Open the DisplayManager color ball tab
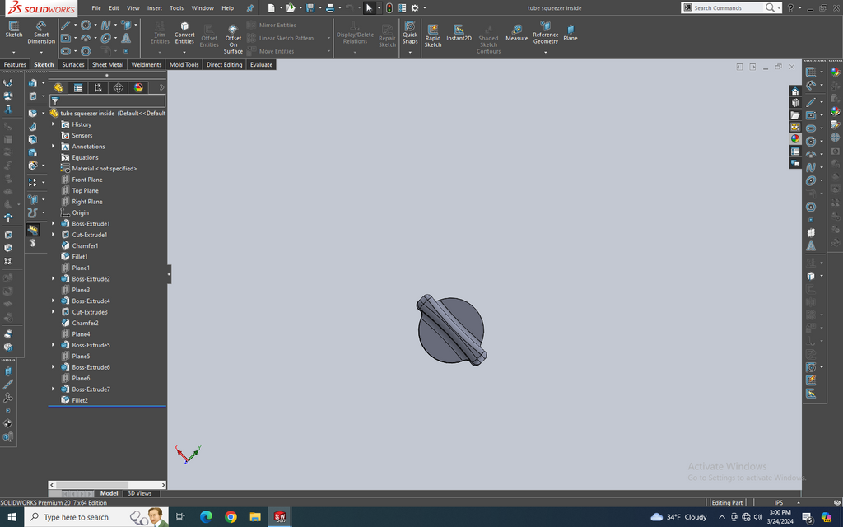This screenshot has width=843, height=527. coord(138,87)
